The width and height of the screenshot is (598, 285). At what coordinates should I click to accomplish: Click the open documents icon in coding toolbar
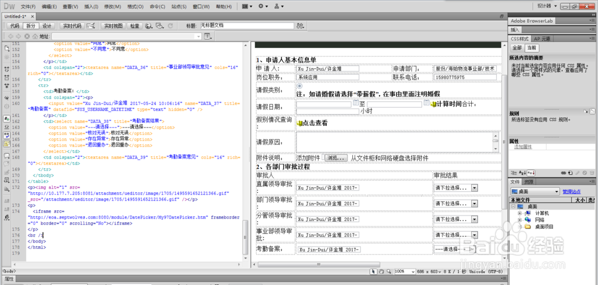[7, 48]
